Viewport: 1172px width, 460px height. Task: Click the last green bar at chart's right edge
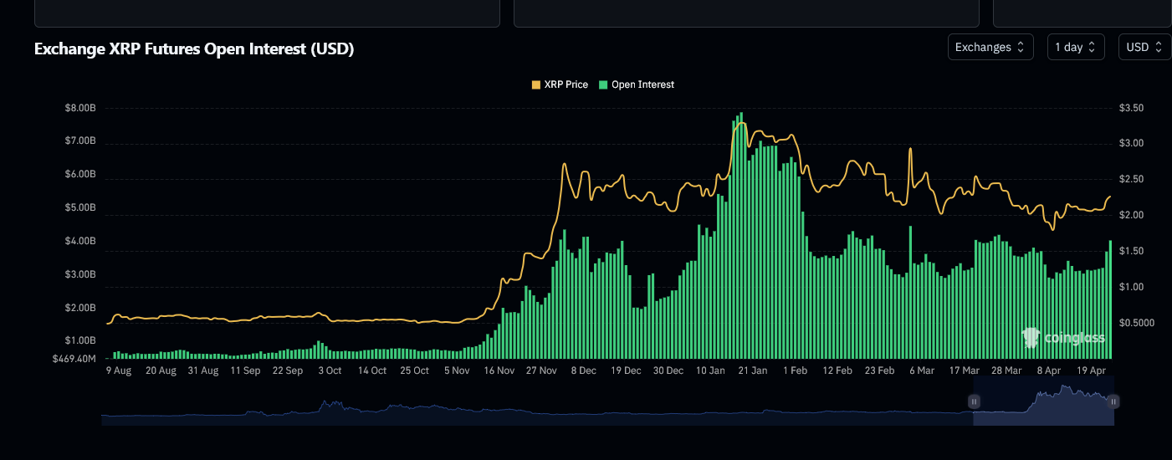1110,299
